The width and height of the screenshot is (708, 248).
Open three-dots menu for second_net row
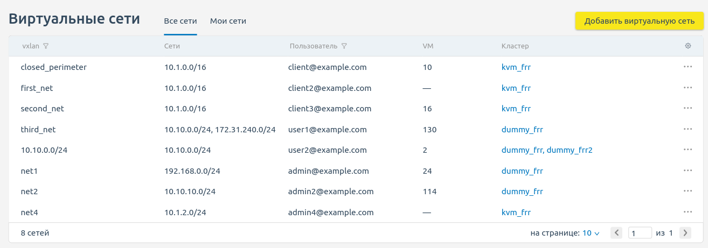pos(688,108)
